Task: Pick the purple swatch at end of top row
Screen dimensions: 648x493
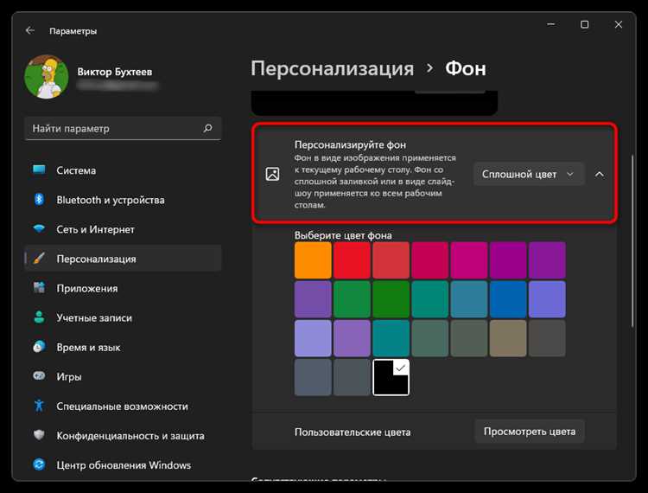Action: tap(547, 260)
